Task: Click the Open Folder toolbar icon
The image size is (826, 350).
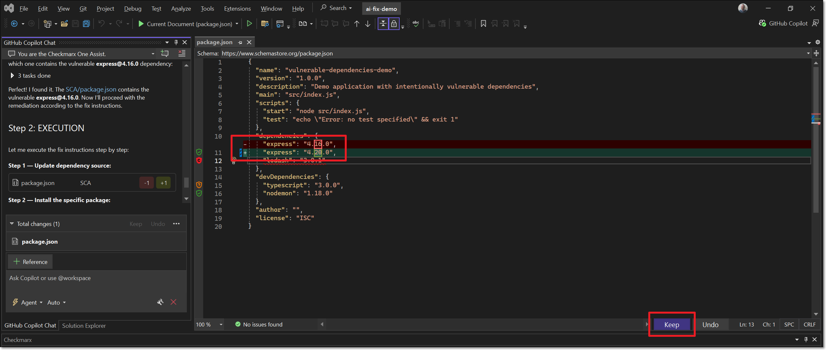Action: click(65, 24)
